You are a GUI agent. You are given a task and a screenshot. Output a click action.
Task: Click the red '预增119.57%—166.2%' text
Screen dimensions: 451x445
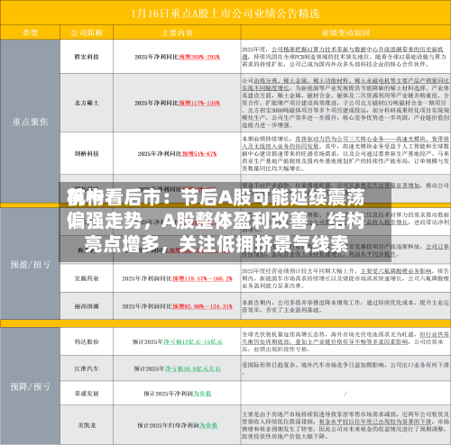[202, 278]
